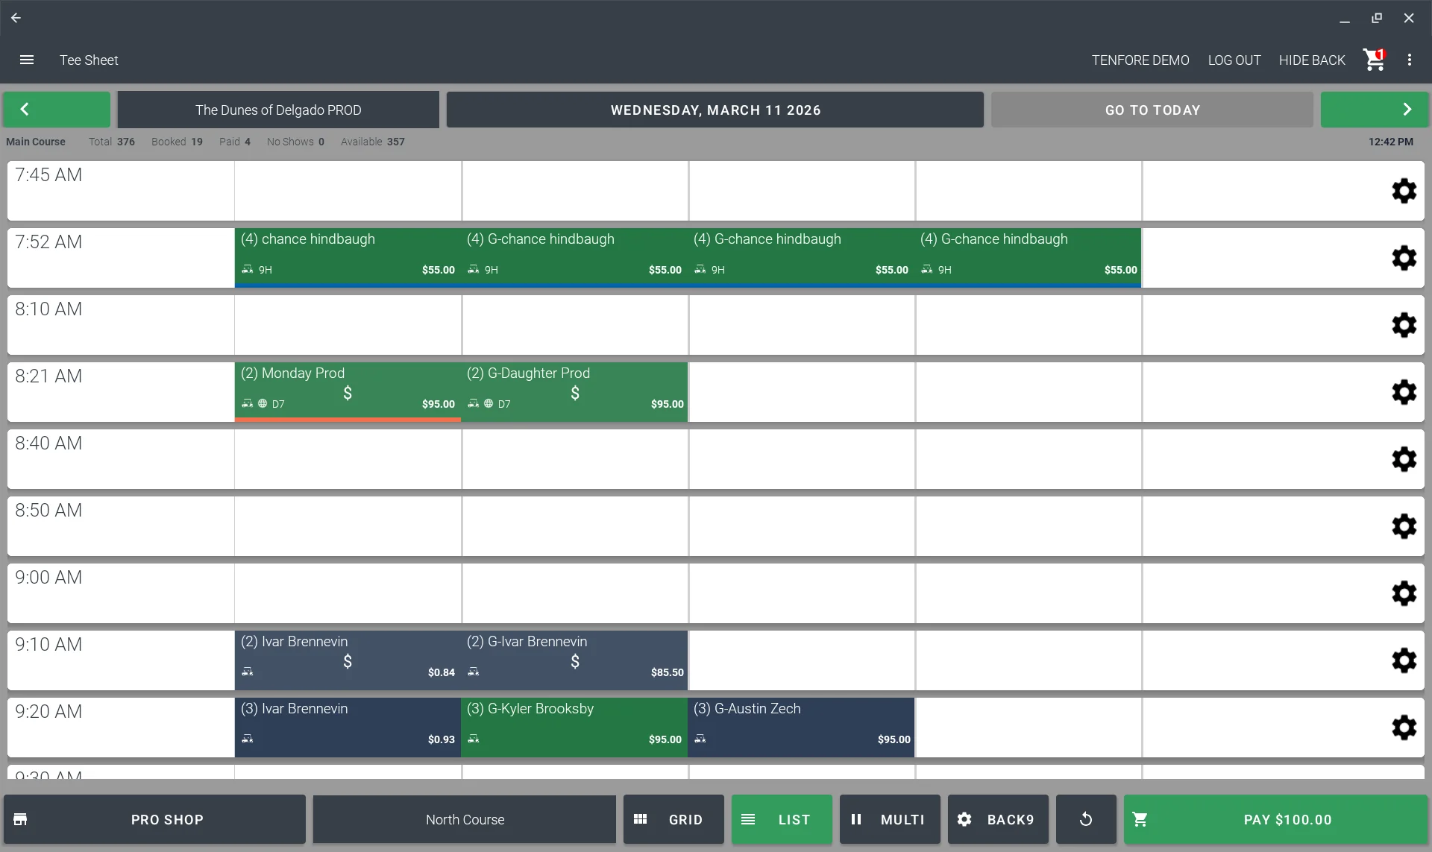Open the three-dot overflow menu
The width and height of the screenshot is (1432, 852).
[x=1409, y=60]
